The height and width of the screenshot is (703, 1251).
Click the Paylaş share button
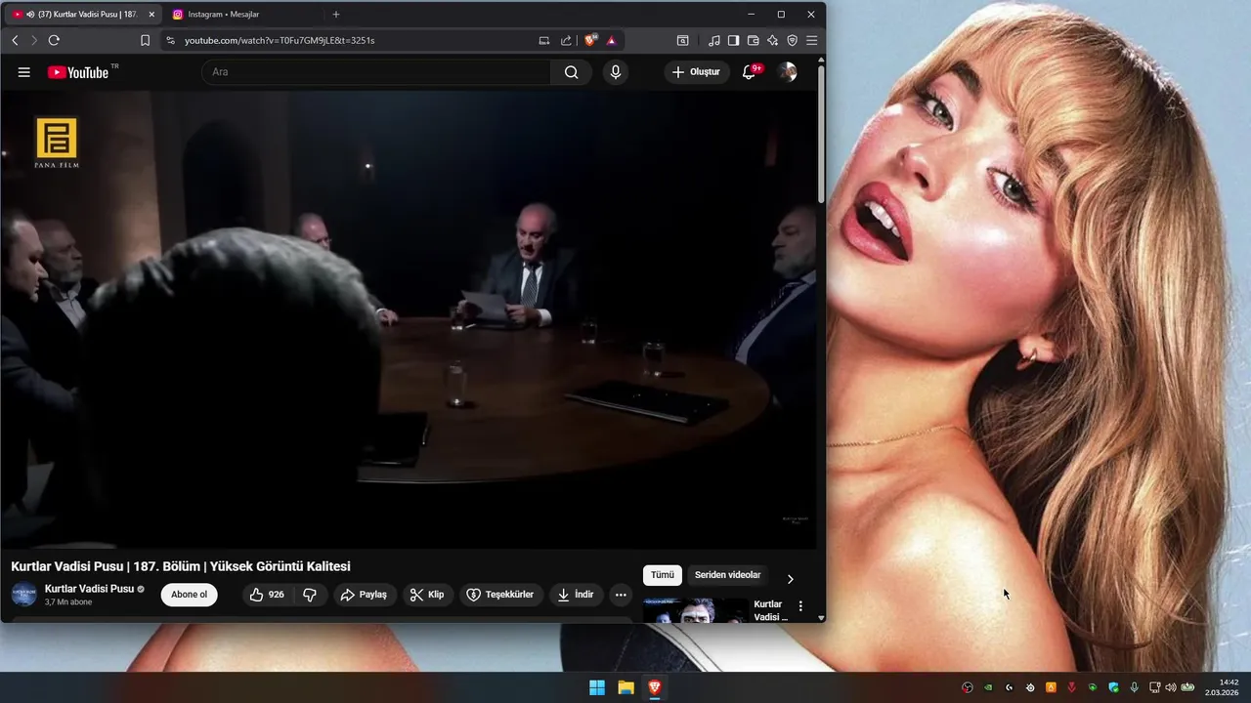click(x=365, y=595)
